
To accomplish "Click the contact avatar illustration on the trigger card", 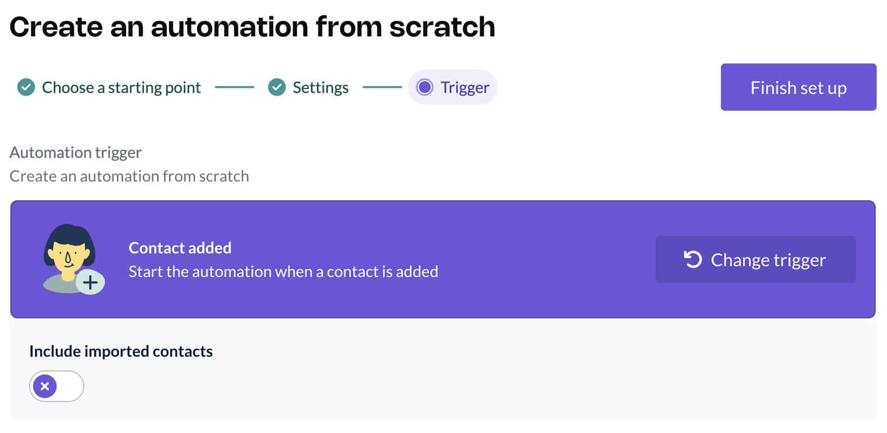I will [69, 256].
